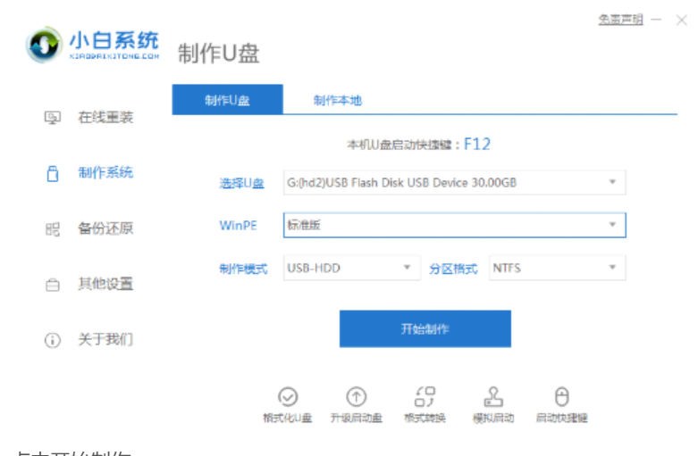This screenshot has width=698, height=456.
Task: Click the 小白系统 logo
Action: (x=92, y=45)
